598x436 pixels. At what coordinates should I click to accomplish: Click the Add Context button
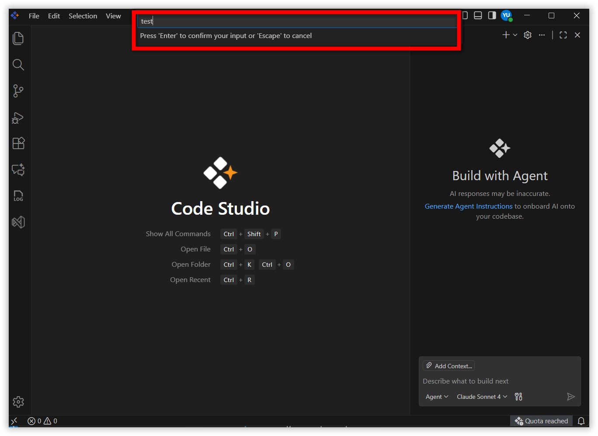449,366
